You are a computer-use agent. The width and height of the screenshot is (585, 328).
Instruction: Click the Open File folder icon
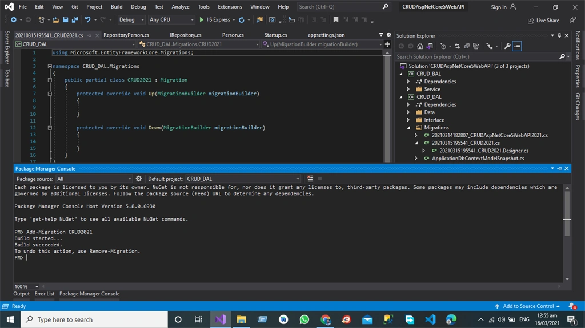coord(55,20)
